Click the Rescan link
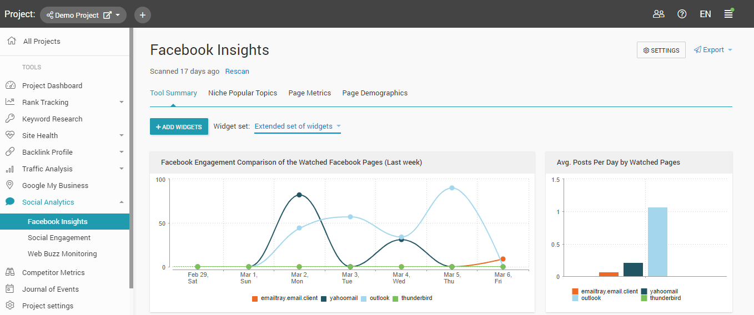 (x=237, y=72)
